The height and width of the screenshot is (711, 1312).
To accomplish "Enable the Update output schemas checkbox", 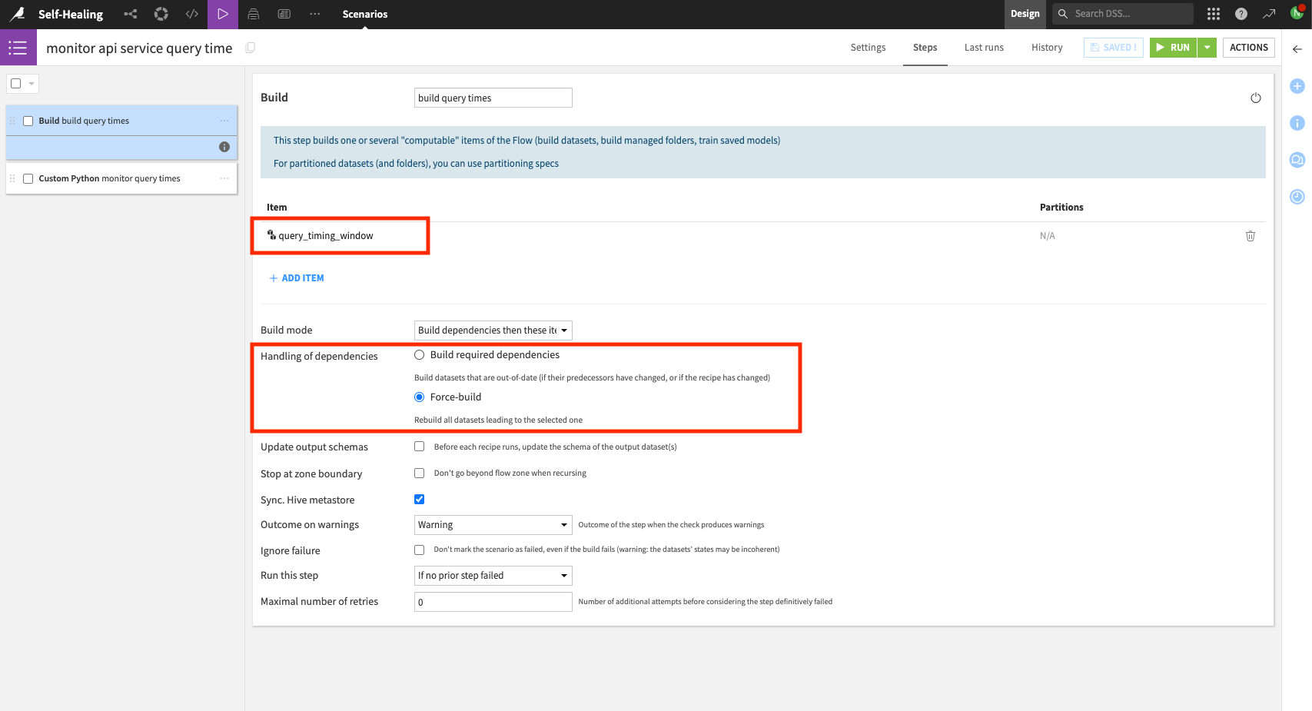I will click(419, 446).
